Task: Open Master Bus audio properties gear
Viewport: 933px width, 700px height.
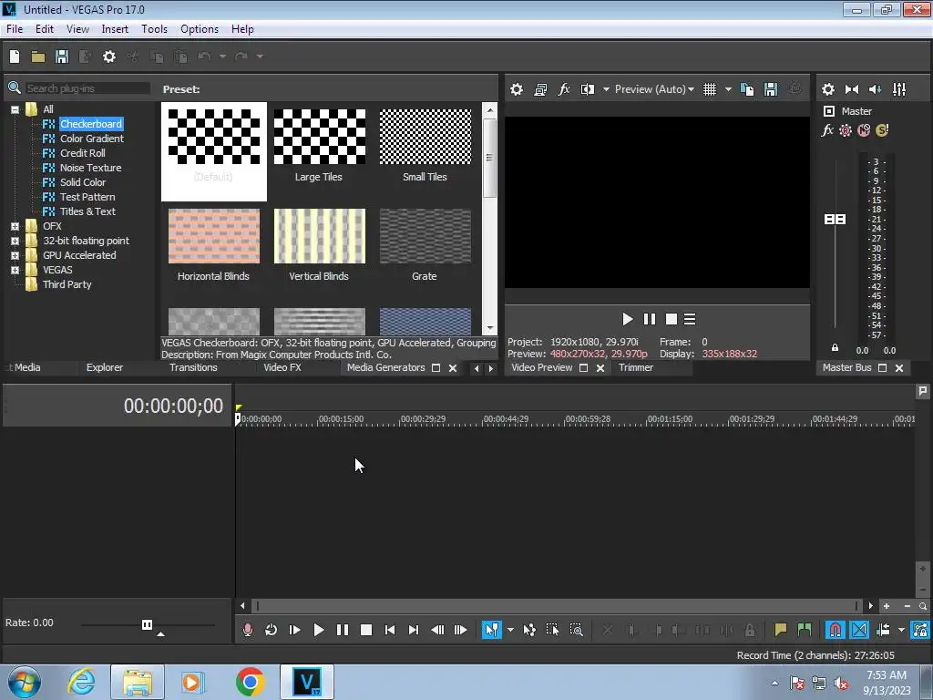Action: [827, 89]
